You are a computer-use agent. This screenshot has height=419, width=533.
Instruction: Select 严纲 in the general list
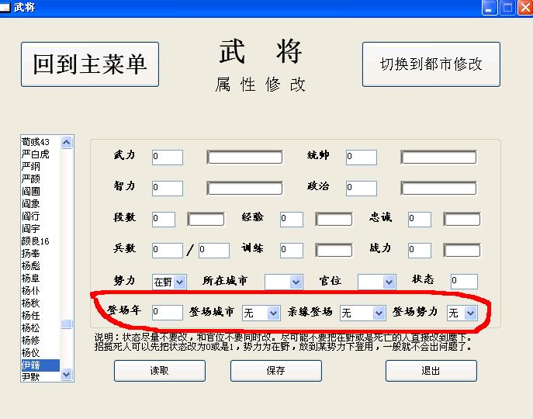[x=40, y=167]
